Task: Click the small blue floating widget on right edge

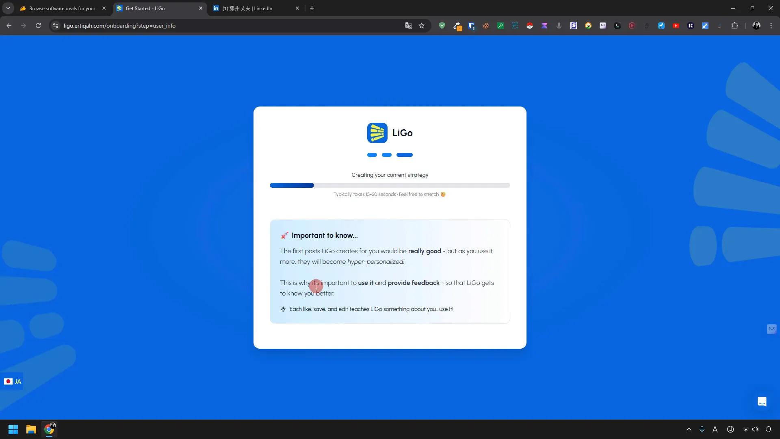Action: (x=771, y=329)
